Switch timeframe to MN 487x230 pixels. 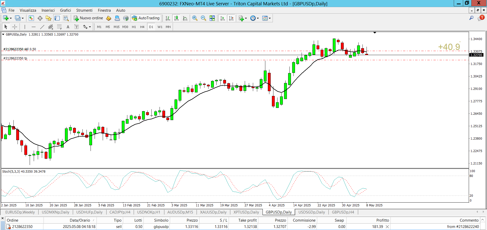click(168, 27)
